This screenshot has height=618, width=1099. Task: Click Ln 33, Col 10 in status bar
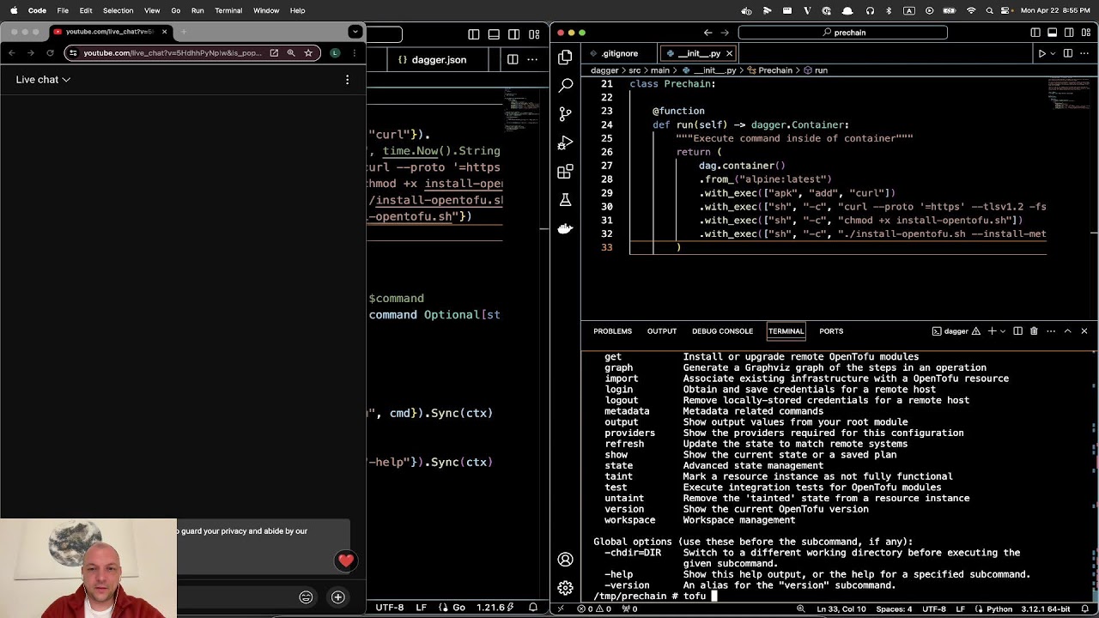point(841,609)
